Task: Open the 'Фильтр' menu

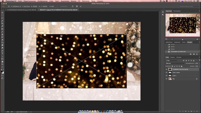Action: [73, 1]
